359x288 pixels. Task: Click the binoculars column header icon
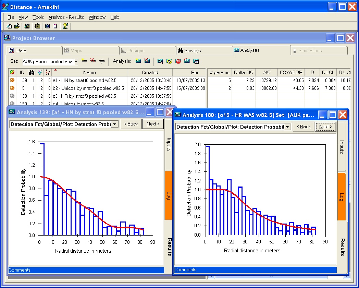coord(32,72)
